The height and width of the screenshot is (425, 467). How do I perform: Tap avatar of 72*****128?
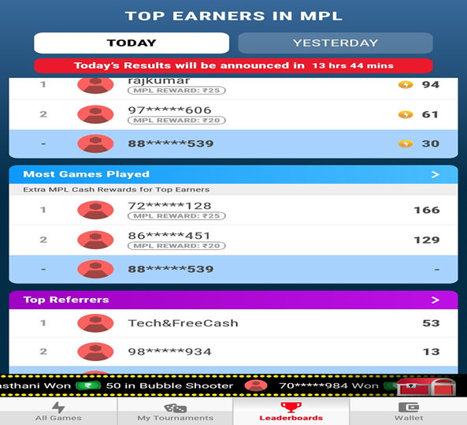point(95,210)
